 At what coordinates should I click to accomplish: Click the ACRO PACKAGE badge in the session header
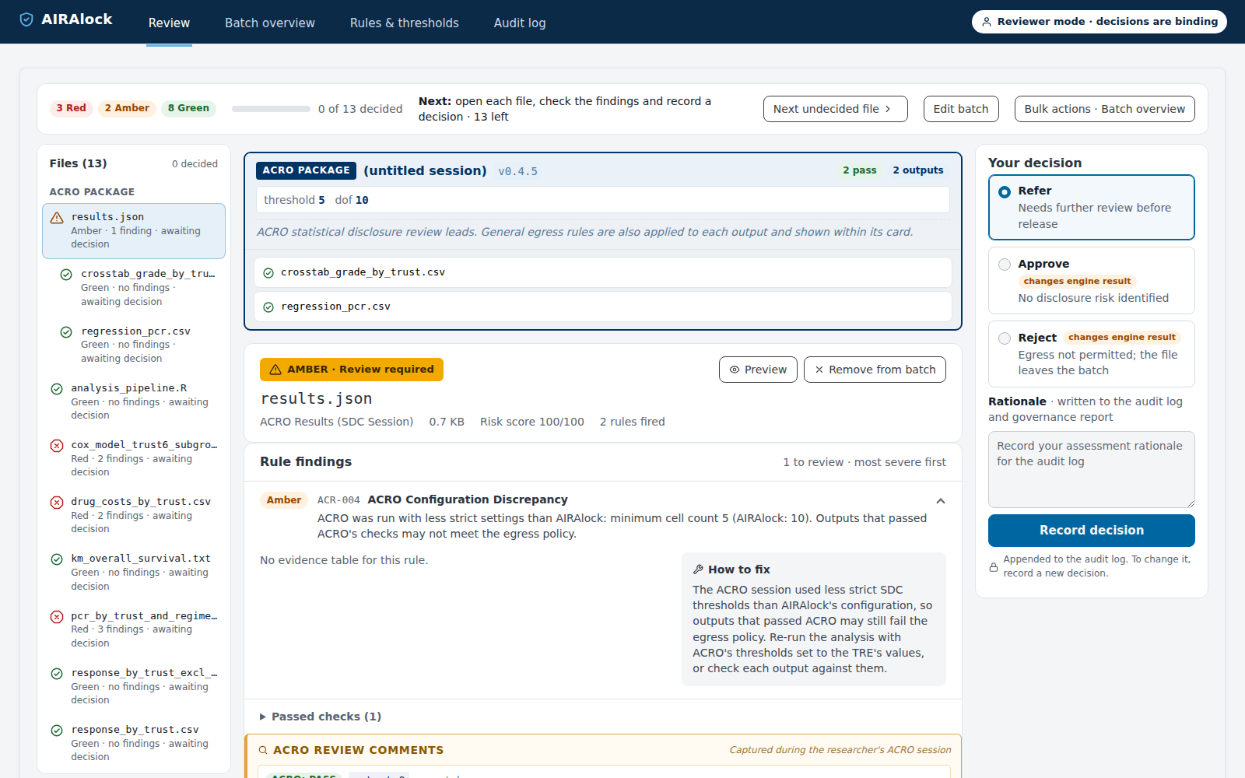306,170
